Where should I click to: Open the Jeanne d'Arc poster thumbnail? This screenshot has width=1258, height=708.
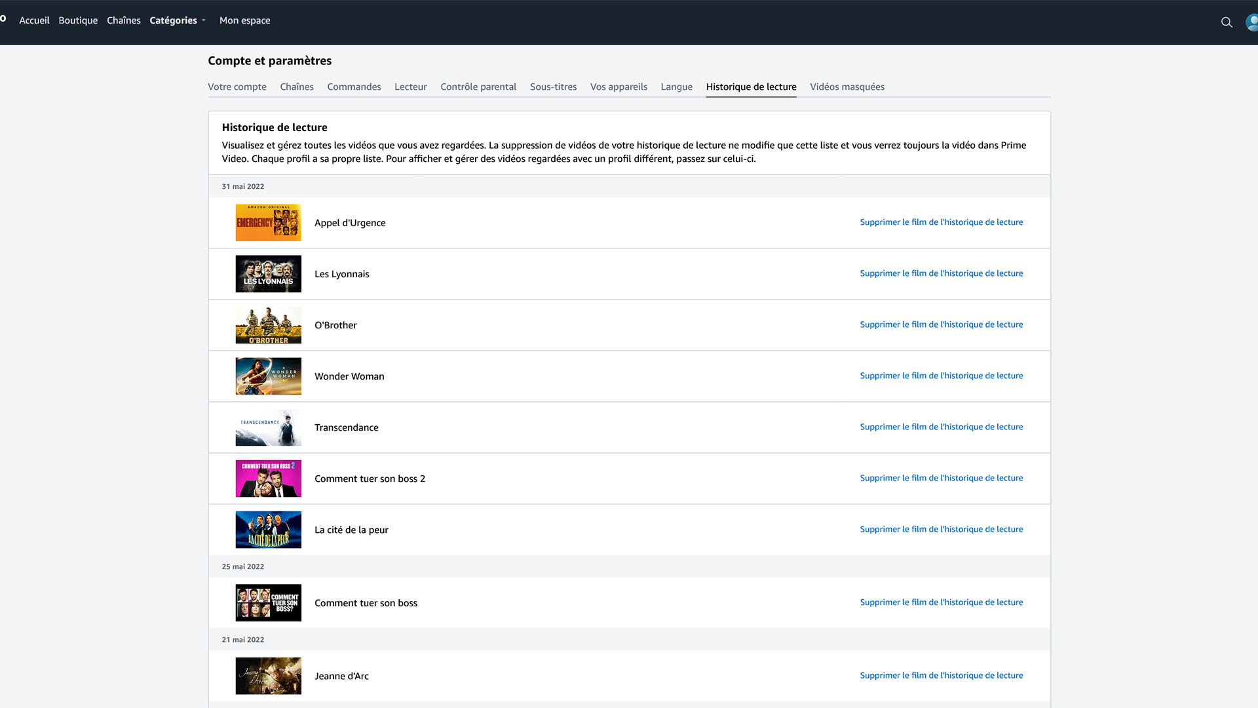point(269,675)
